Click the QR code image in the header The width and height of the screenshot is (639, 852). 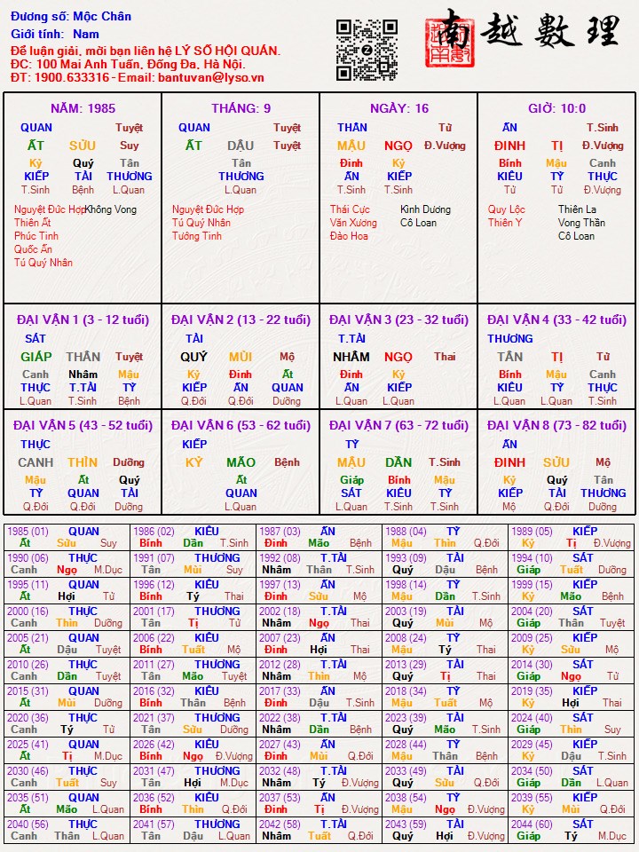[x=367, y=50]
